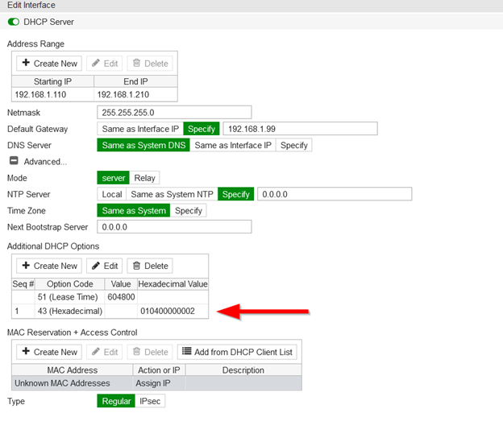This screenshot has height=434, width=503.
Task: Collapse the Advanced section
Action: (13, 162)
